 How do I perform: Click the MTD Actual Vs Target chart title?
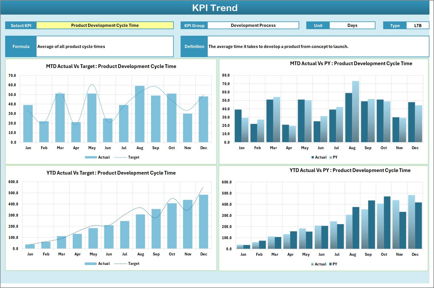(x=111, y=66)
